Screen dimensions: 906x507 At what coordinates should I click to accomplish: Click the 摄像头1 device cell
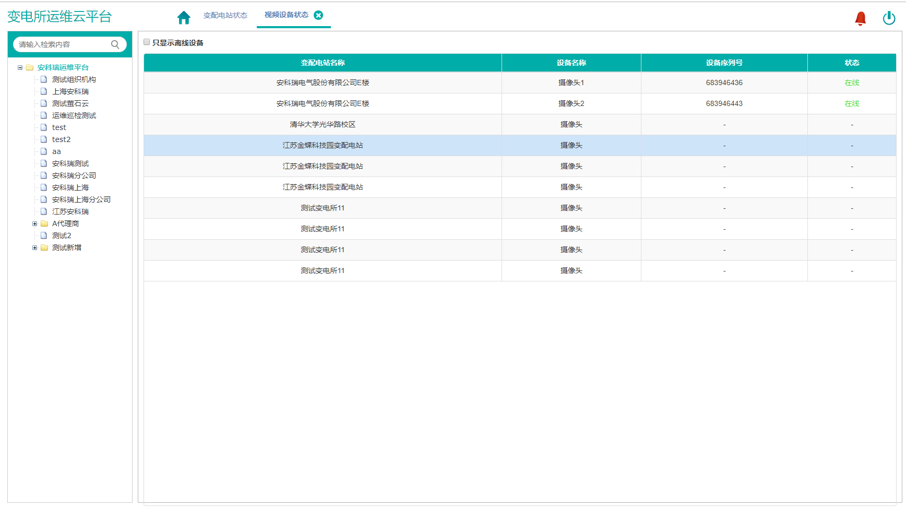(x=571, y=82)
